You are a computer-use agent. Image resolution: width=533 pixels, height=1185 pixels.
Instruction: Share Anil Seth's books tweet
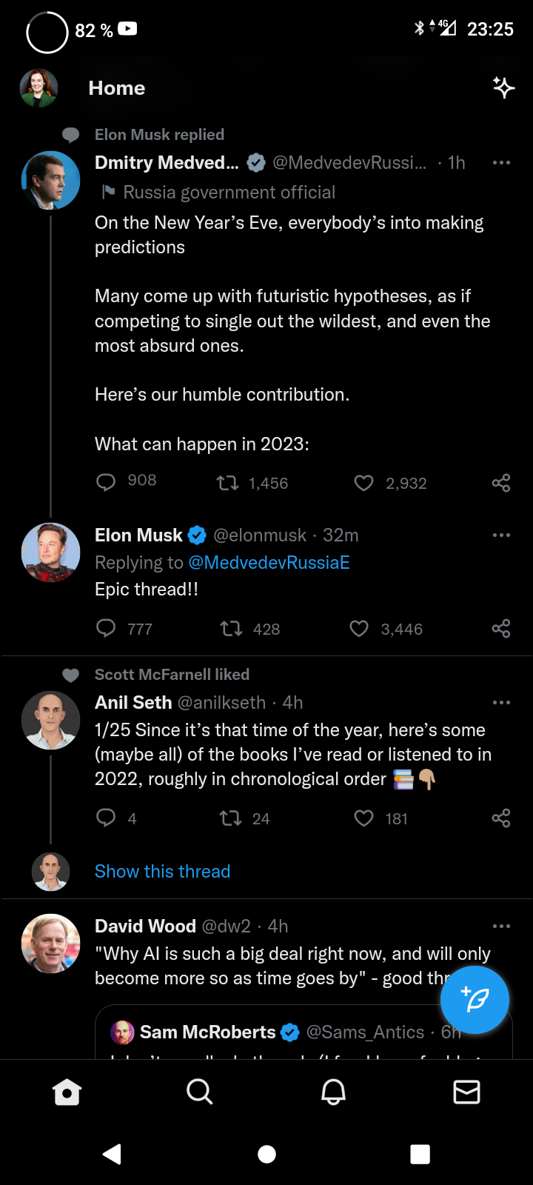(501, 818)
